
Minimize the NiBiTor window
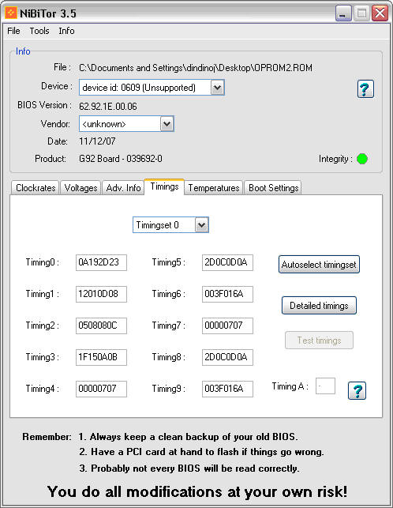tap(343, 13)
